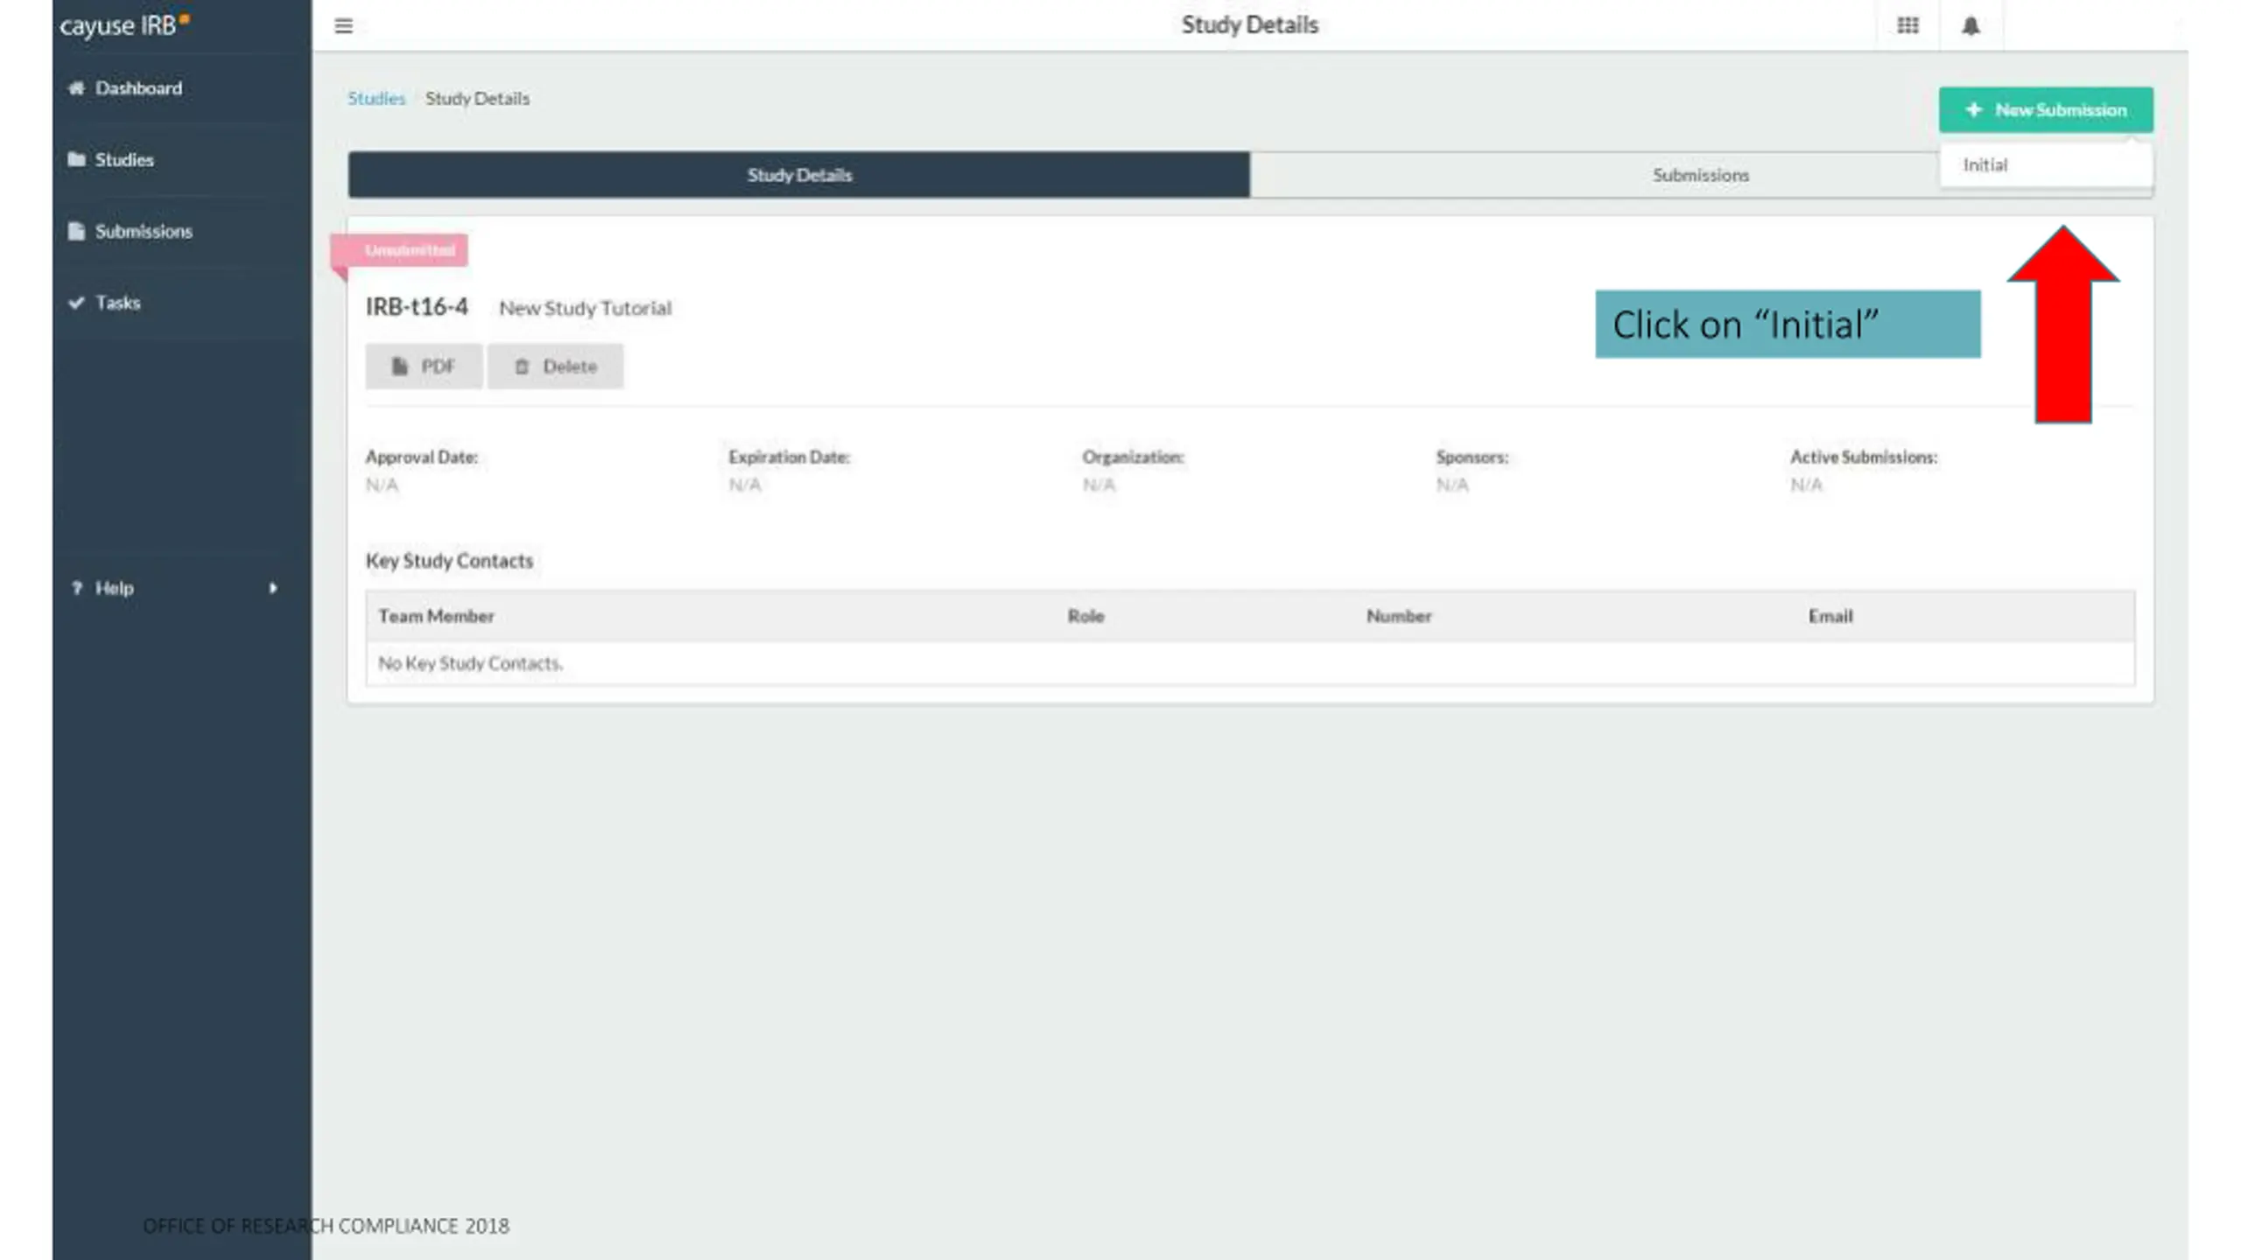Download the study PDF
Screen dimensions: 2241x1260
(424, 367)
